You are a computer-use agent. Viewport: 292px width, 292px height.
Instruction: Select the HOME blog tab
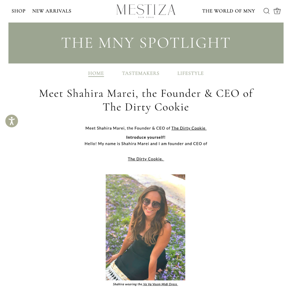pyautogui.click(x=96, y=73)
